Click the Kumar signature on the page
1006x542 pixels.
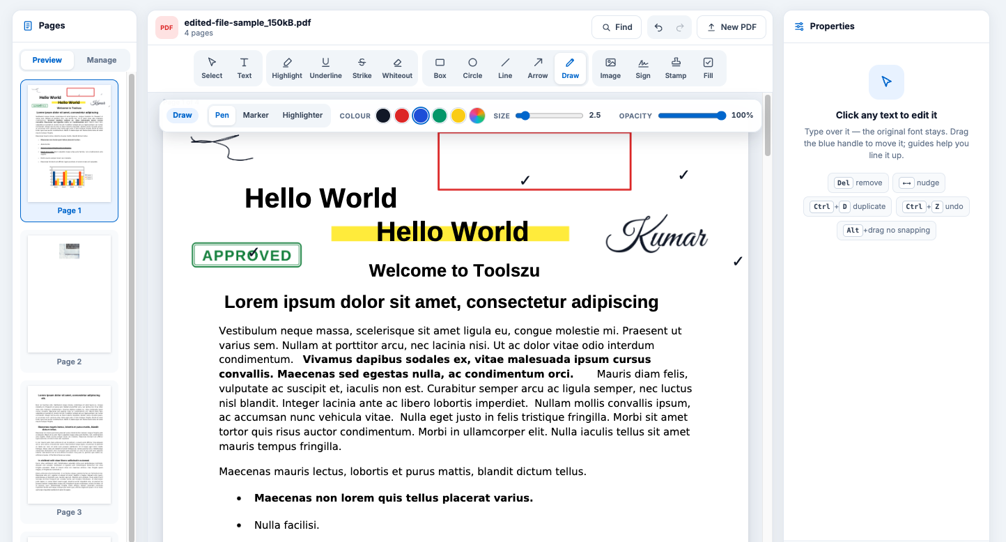[x=657, y=234]
